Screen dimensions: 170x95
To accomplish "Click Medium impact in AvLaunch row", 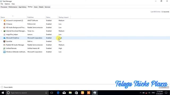I will pos(61,21).
